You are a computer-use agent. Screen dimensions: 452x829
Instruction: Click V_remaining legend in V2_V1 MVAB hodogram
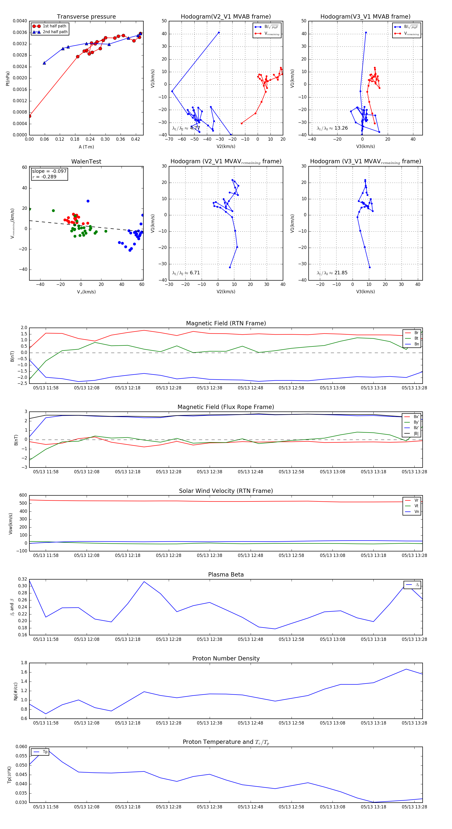(267, 33)
